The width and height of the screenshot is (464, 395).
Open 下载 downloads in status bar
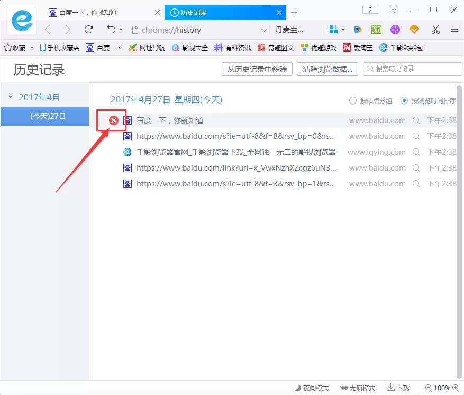(398, 388)
